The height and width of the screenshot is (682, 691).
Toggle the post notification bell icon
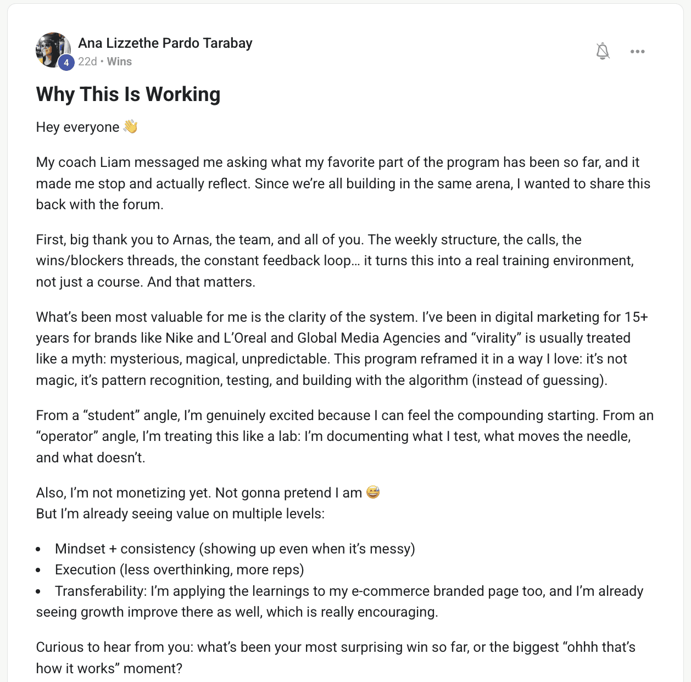603,51
